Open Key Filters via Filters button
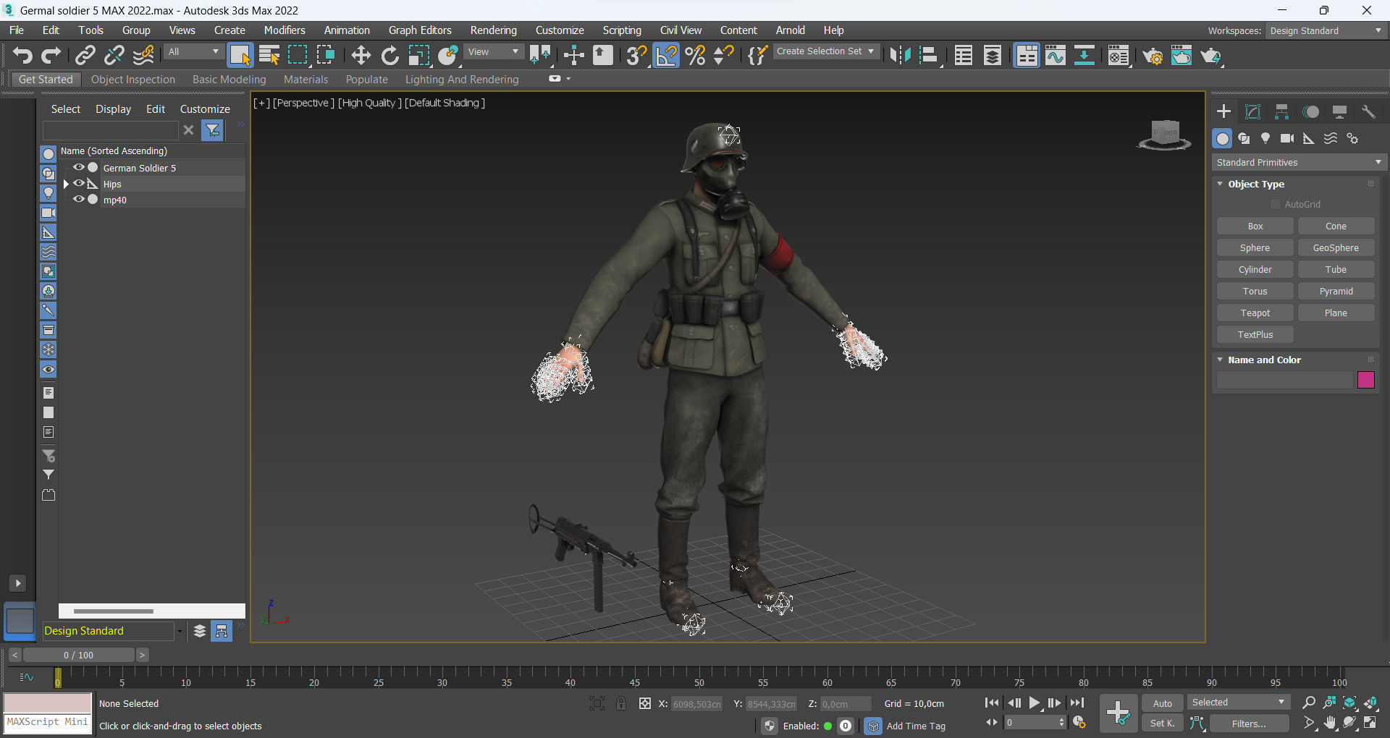1390x738 pixels. point(1249,724)
